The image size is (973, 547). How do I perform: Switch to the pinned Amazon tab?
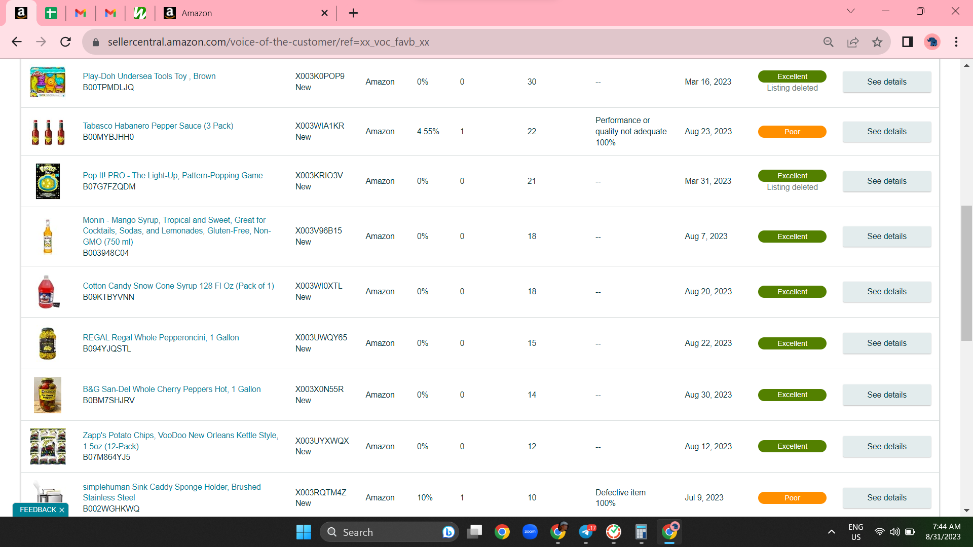point(21,13)
